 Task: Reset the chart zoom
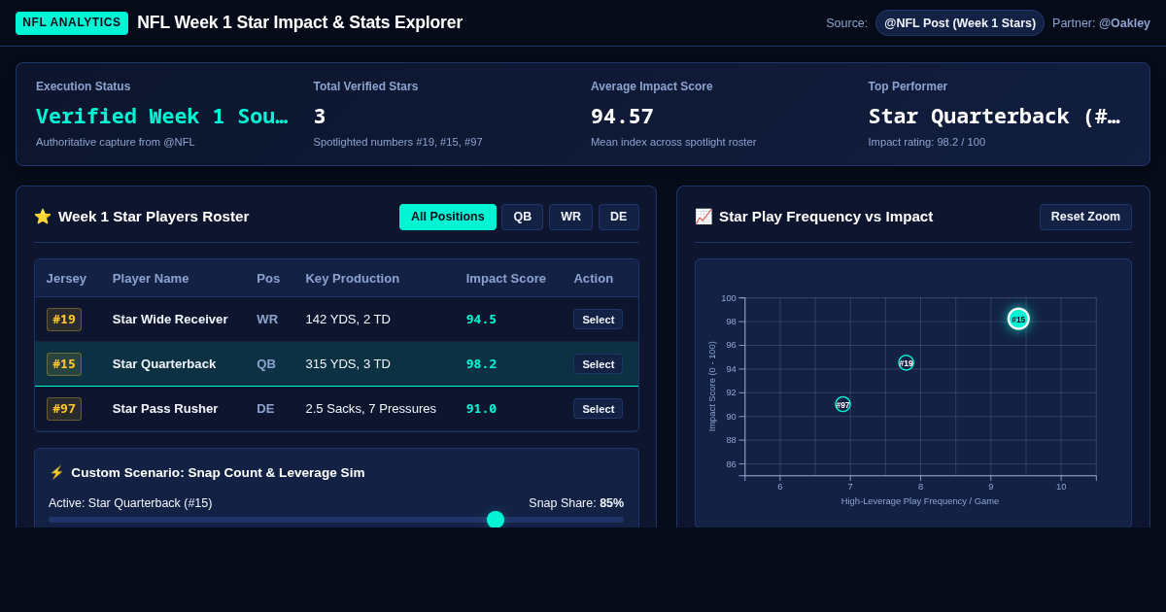point(1085,217)
